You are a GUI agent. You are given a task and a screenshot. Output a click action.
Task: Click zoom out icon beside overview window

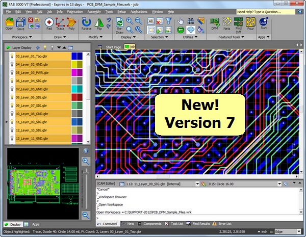click(x=86, y=215)
